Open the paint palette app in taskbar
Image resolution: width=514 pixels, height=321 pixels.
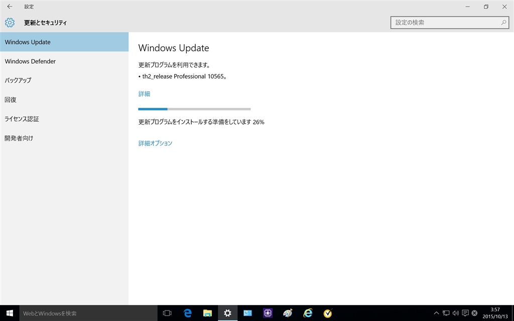pos(288,313)
